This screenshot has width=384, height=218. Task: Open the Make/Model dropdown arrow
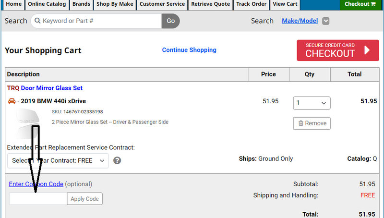coord(326,21)
